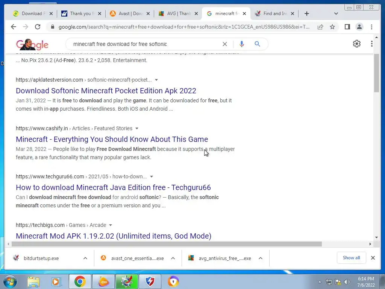The width and height of the screenshot is (385, 289).
Task: Go back to previous page
Action: point(14,27)
